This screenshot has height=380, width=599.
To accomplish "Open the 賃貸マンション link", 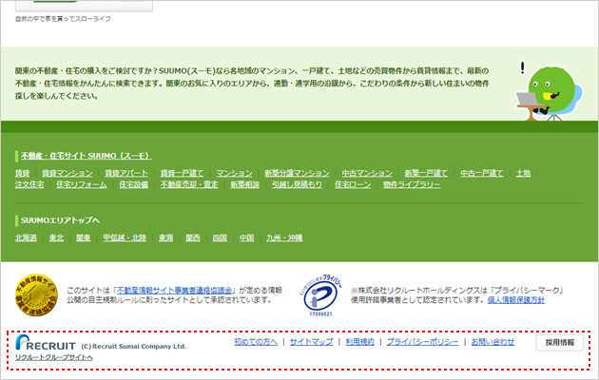I will (x=68, y=173).
